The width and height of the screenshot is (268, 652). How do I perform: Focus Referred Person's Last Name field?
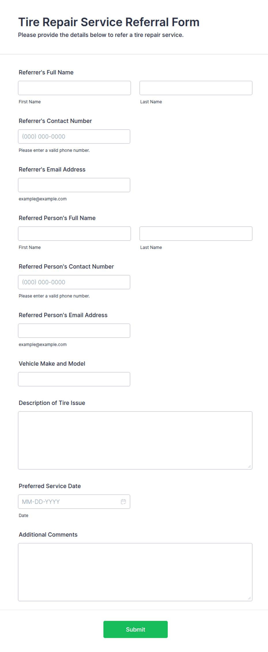[196, 233]
